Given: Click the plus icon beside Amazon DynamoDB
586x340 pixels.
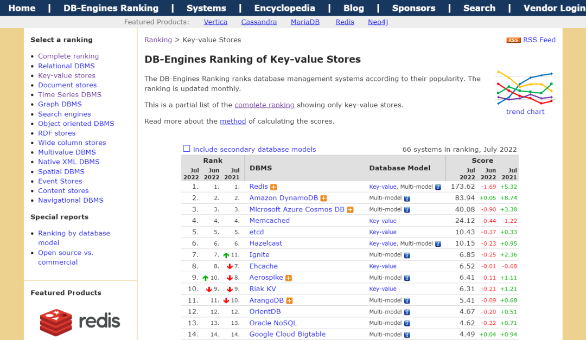Looking at the screenshot, I should coord(323,198).
